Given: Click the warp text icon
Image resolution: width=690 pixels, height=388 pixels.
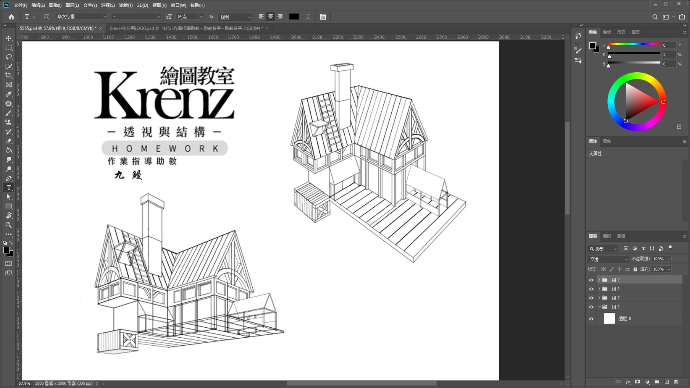Looking at the screenshot, I should point(308,17).
